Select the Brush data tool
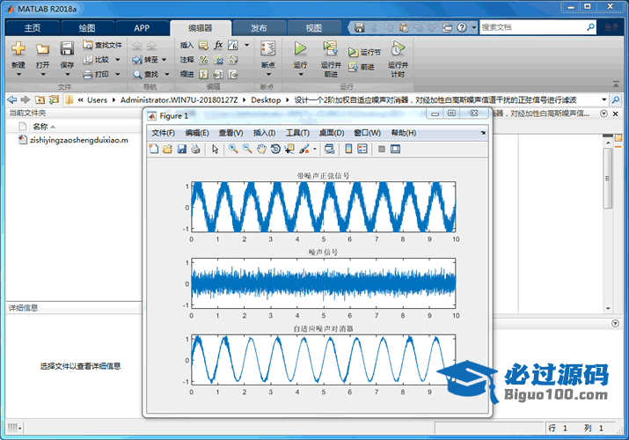Screen dimensions: 629x440 [304, 150]
